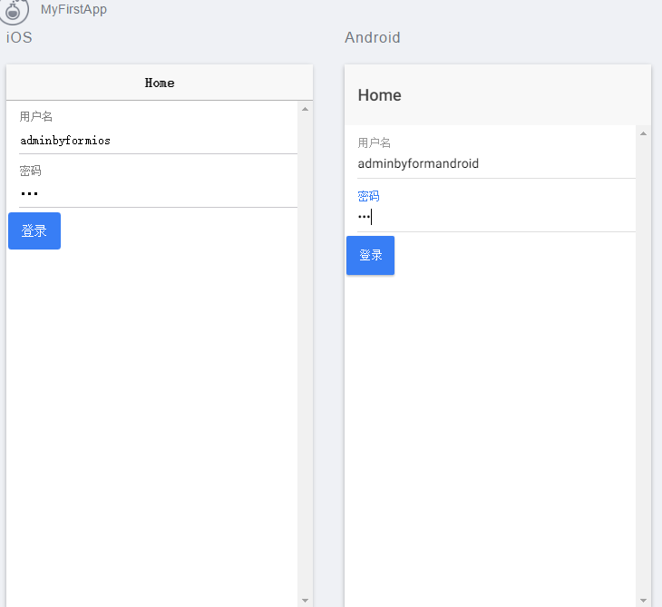The width and height of the screenshot is (662, 607).
Task: Click the blue 密码 label in Android preview
Action: (368, 196)
